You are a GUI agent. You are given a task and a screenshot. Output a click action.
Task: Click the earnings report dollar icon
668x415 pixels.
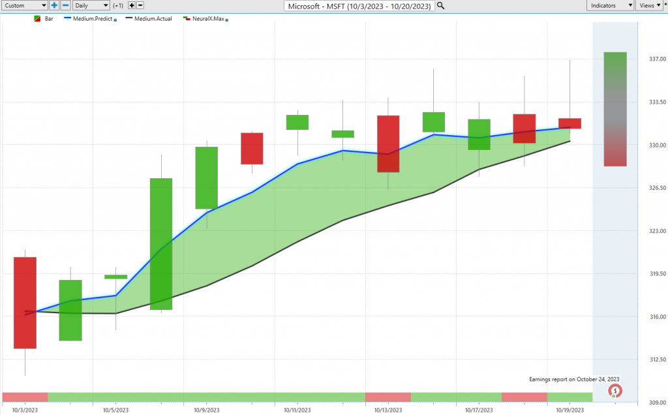pyautogui.click(x=615, y=391)
